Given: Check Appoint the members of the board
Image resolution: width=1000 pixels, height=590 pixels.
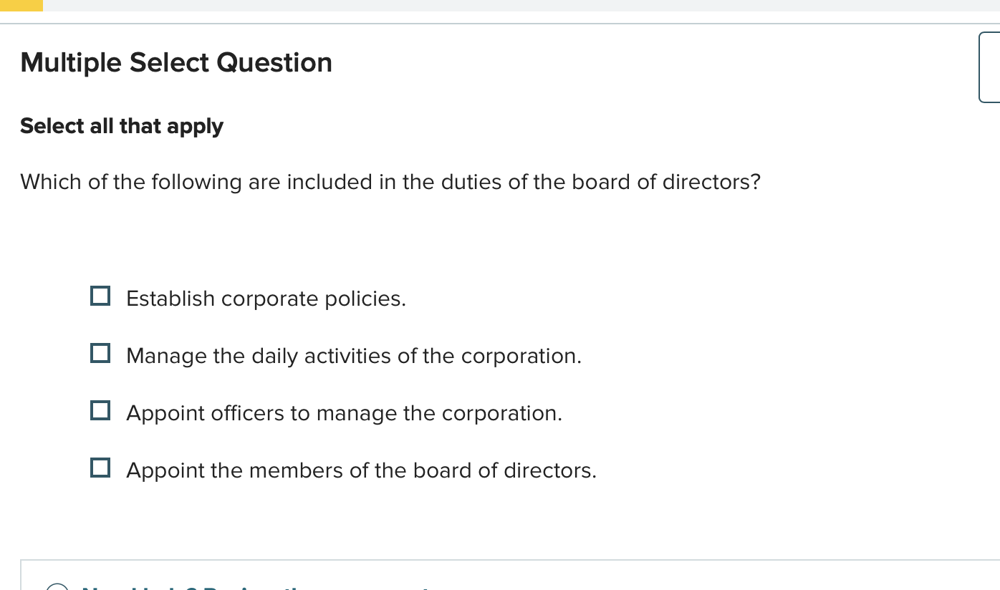Looking at the screenshot, I should (x=100, y=467).
